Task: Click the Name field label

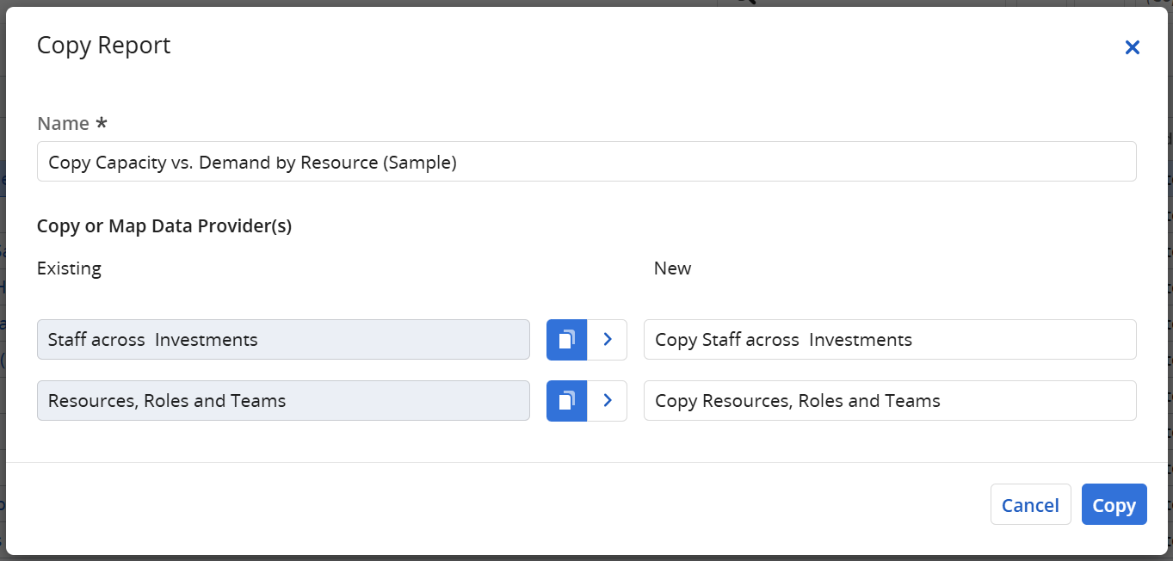Action: pyautogui.click(x=63, y=124)
